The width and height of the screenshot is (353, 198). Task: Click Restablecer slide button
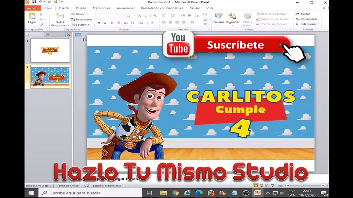pos(81,19)
